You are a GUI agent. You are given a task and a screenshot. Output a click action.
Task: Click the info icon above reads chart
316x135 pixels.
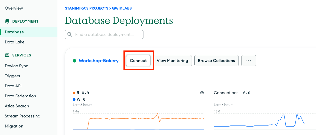click(x=202, y=93)
